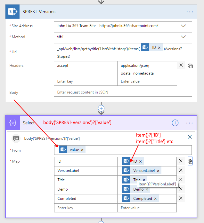The height and width of the screenshot is (223, 204).
Task: Click the Select action header title
Action: point(29,123)
